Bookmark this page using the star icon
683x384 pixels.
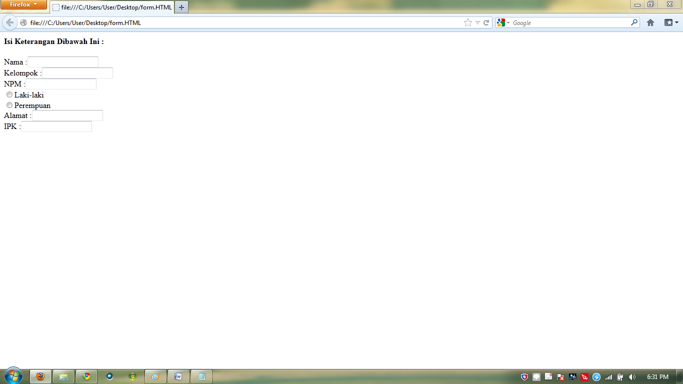(x=467, y=22)
